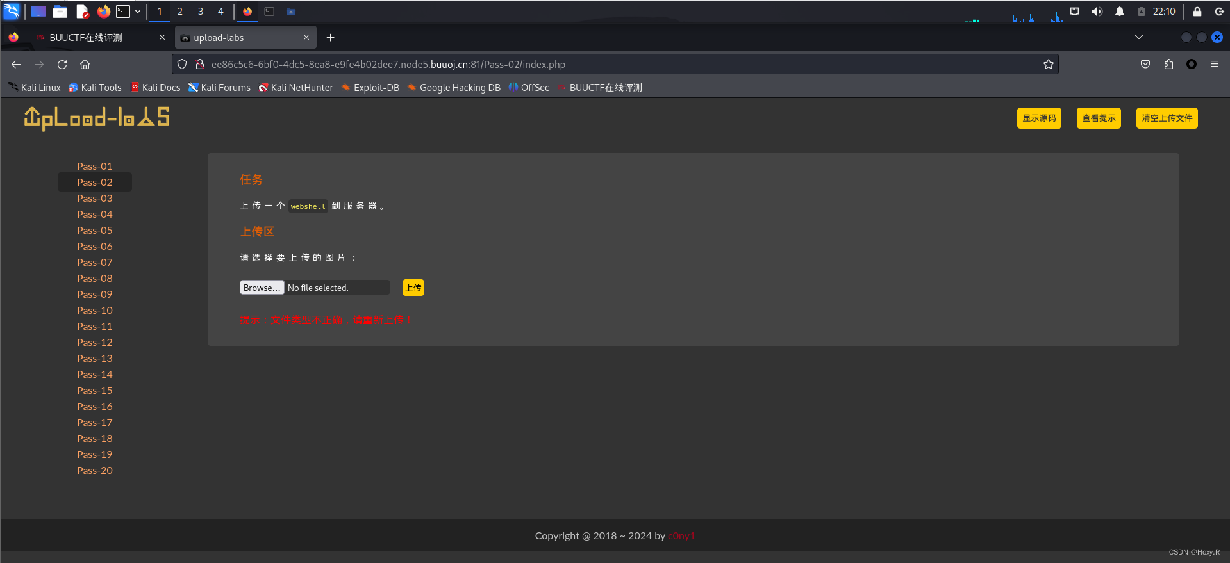The height and width of the screenshot is (563, 1230).
Task: Select Pass-01 in the sidebar
Action: 95,166
